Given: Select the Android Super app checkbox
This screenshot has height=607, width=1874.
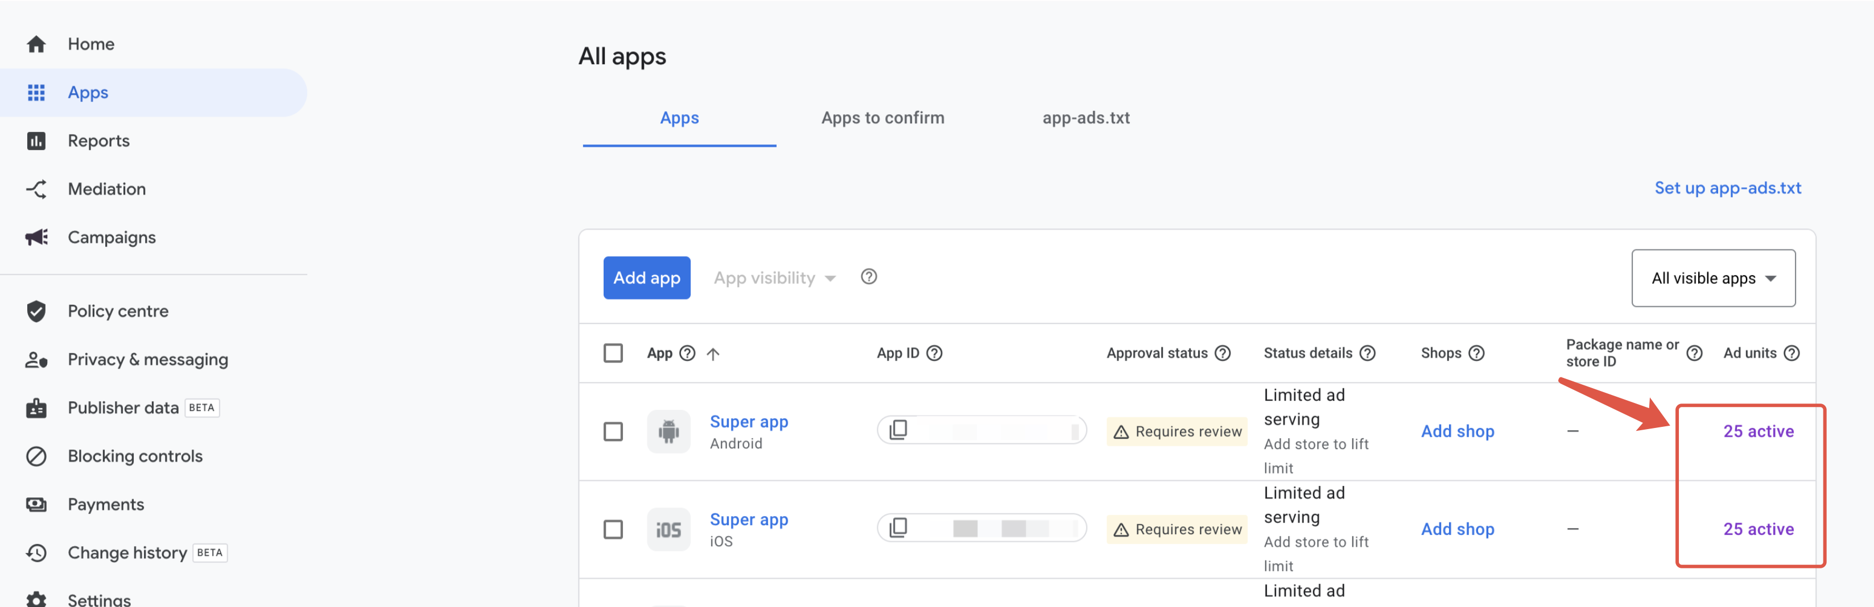Looking at the screenshot, I should tap(613, 432).
